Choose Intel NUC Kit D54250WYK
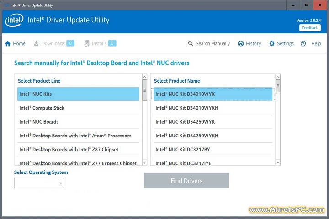 (213, 122)
